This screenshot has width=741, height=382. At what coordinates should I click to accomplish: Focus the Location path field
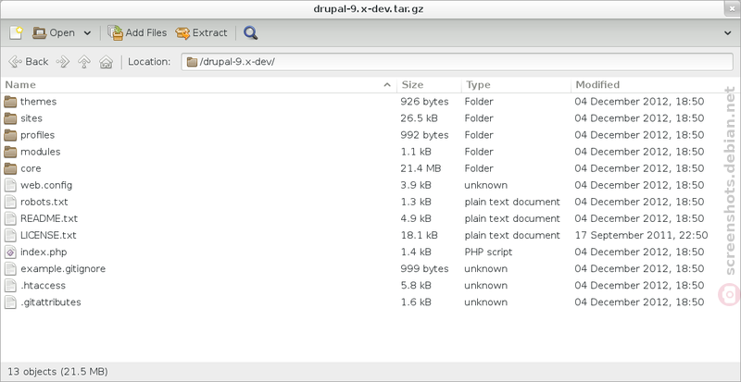[x=457, y=62]
